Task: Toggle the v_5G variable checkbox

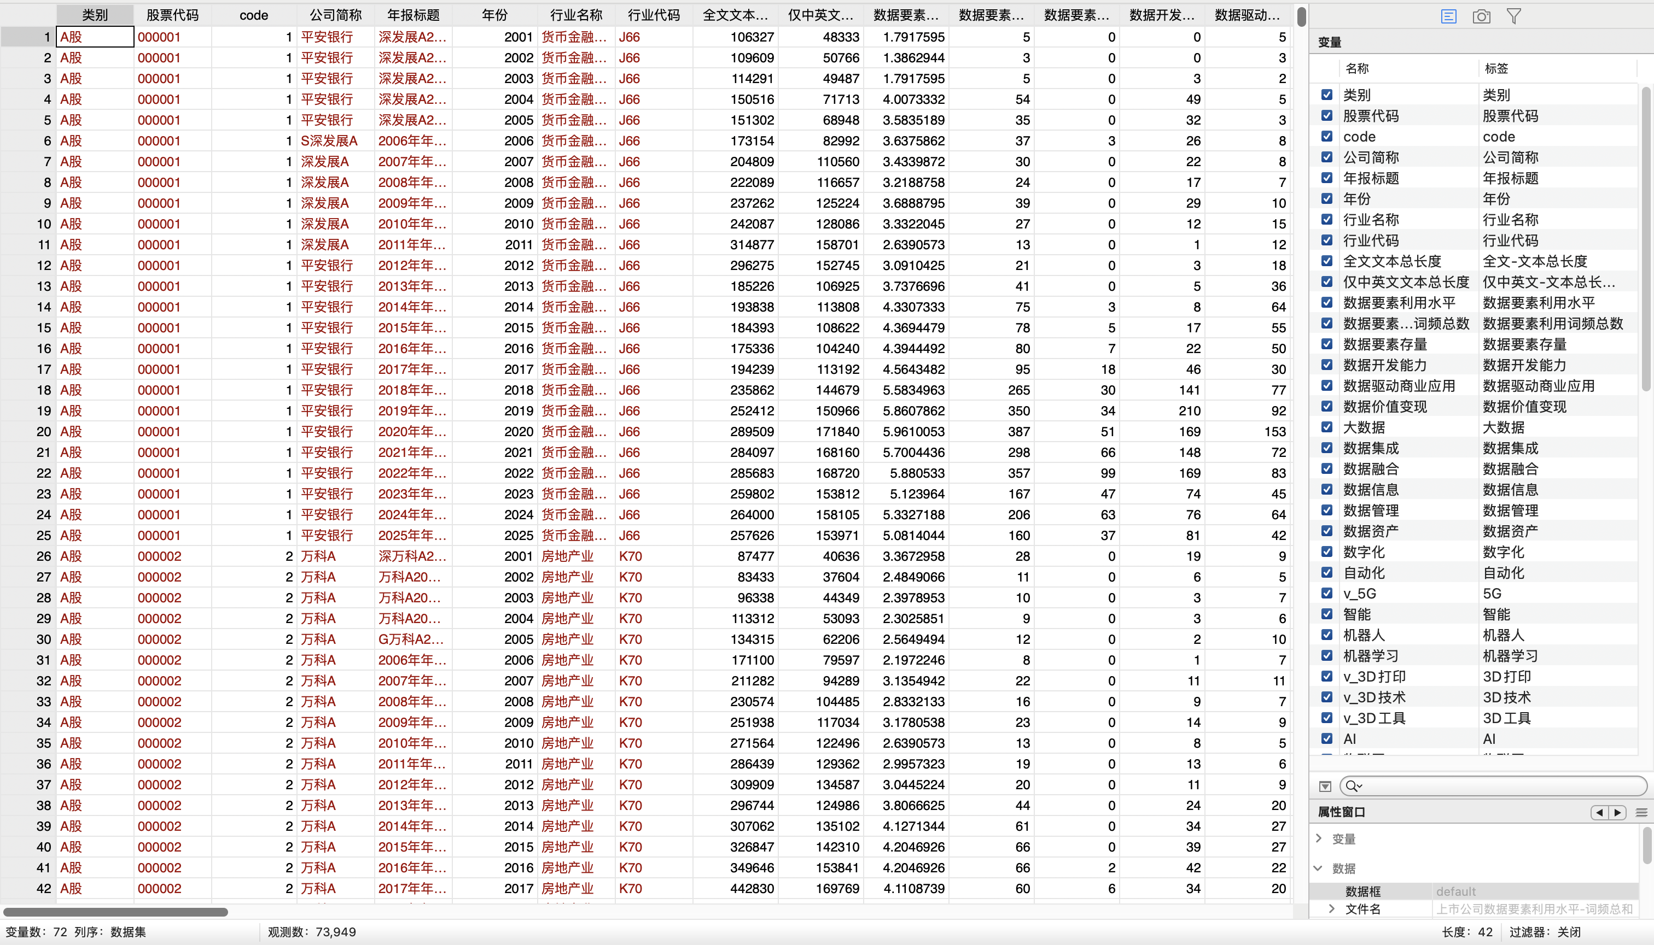Action: coord(1327,593)
